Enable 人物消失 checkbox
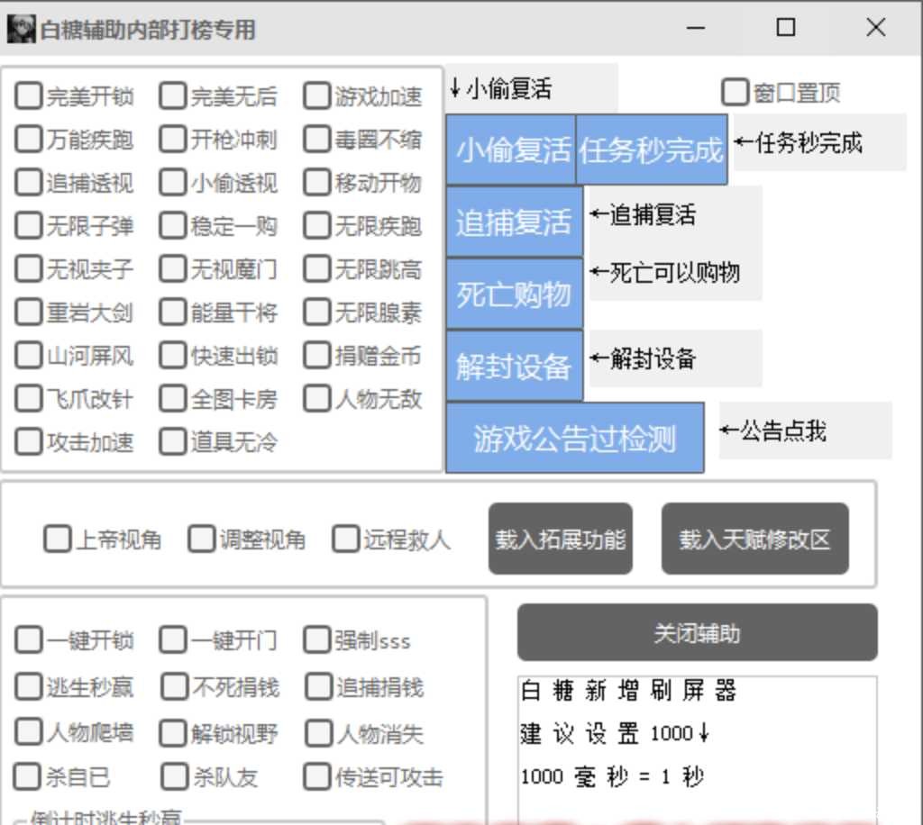923x825 pixels. (318, 733)
